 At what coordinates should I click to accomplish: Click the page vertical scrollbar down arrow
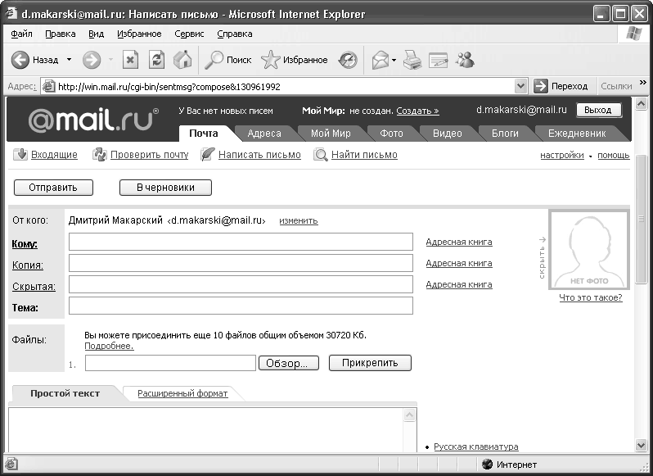pyautogui.click(x=642, y=445)
